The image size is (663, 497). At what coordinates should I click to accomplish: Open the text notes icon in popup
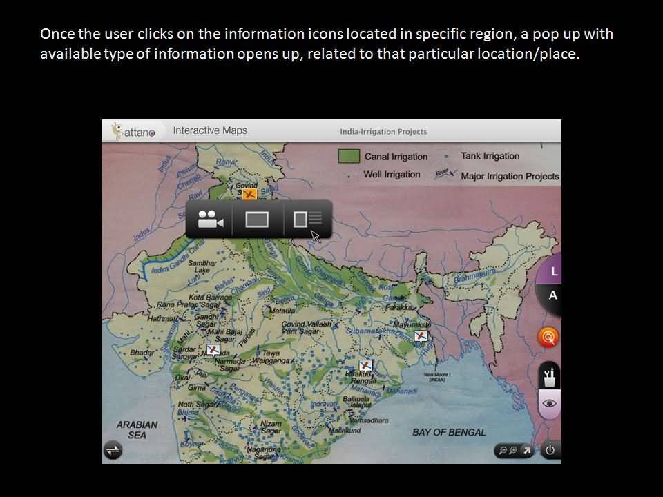[307, 220]
